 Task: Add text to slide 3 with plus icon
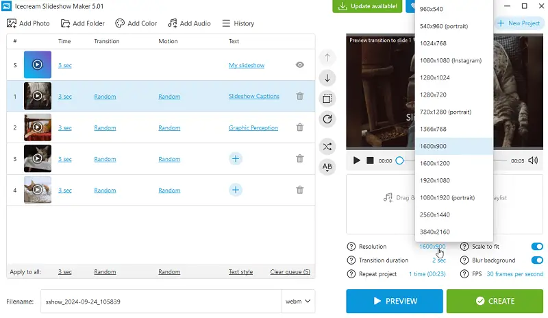[x=235, y=159]
